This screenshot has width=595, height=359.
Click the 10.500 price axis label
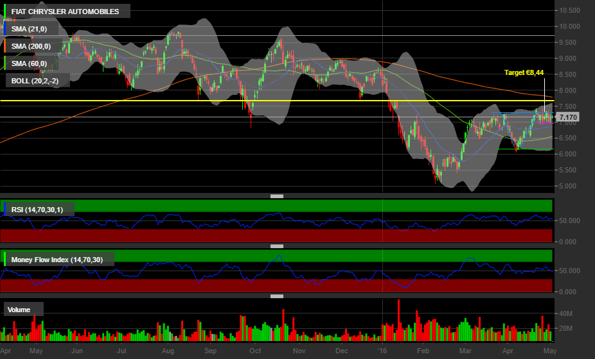coord(569,11)
